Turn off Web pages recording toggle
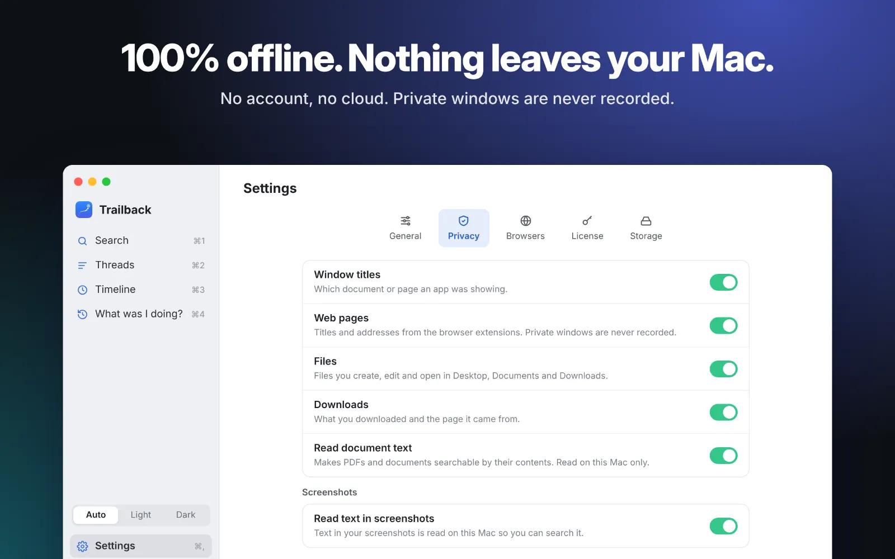This screenshot has height=559, width=895. coord(724,325)
